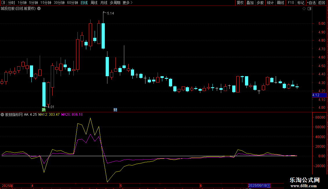Click the 叠加 overlay button

[250, 3]
